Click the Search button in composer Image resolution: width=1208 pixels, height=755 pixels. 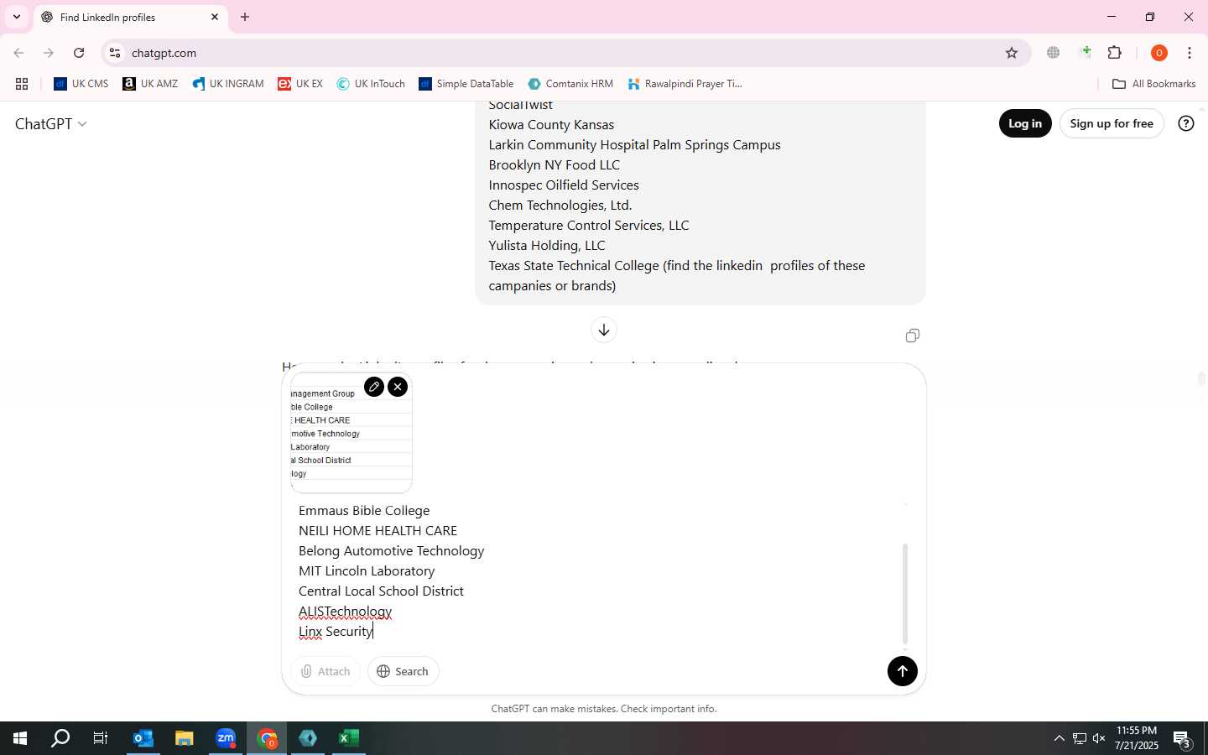coord(403,671)
